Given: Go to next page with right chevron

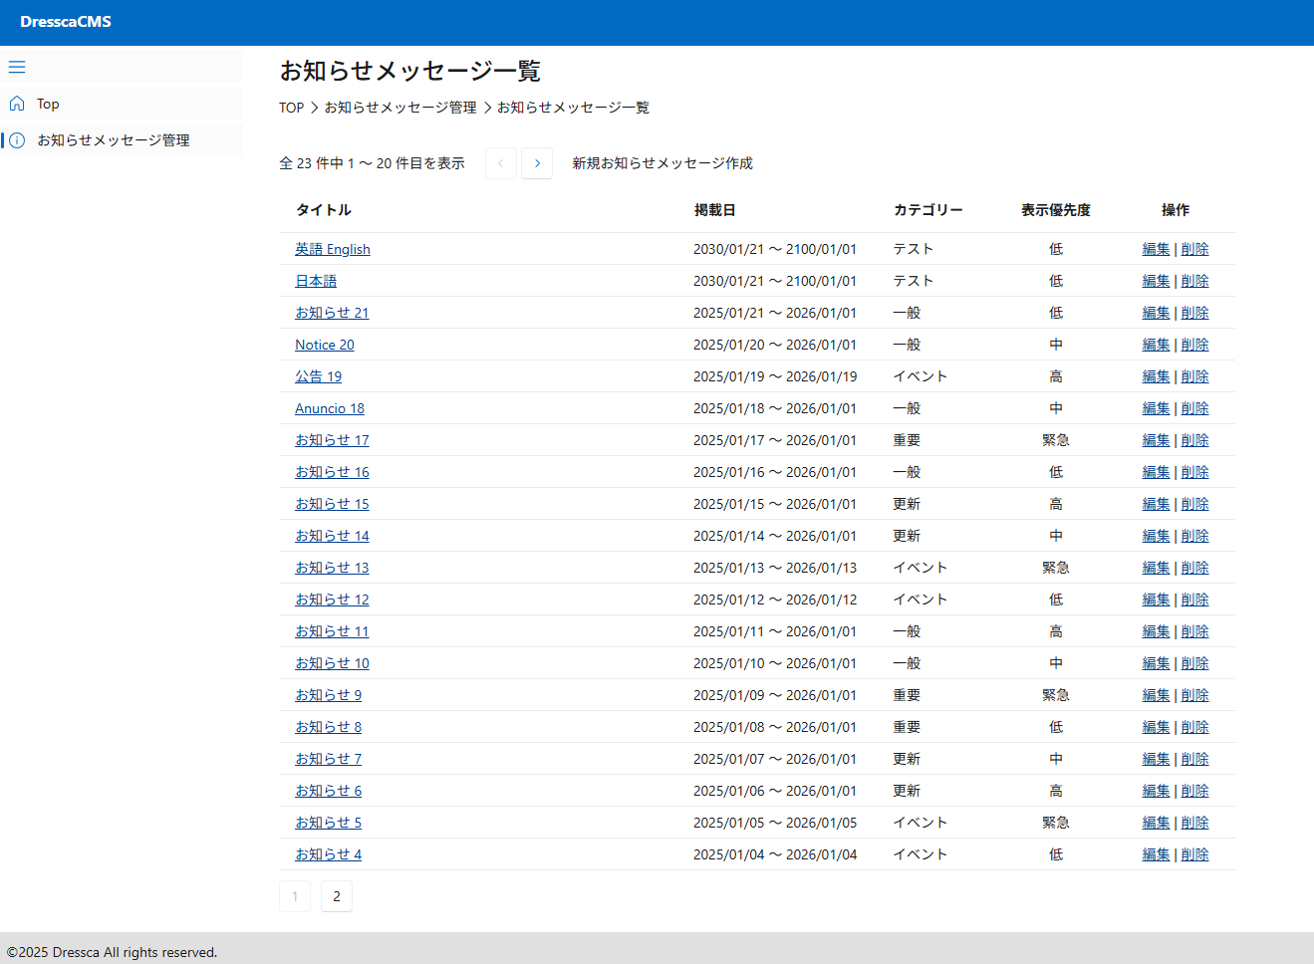Looking at the screenshot, I should (537, 163).
